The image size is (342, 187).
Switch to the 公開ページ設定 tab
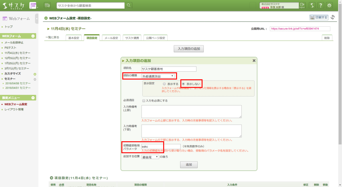click(x=155, y=38)
